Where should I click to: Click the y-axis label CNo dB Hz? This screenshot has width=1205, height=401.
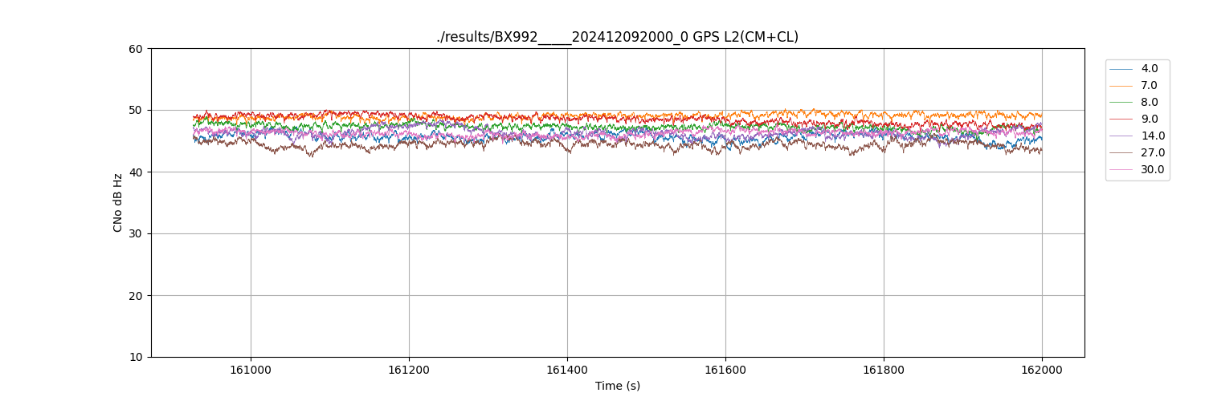(118, 203)
